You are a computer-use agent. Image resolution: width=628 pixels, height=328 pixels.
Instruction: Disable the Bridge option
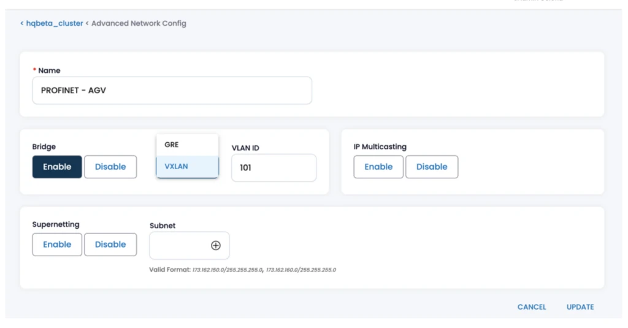[110, 167]
